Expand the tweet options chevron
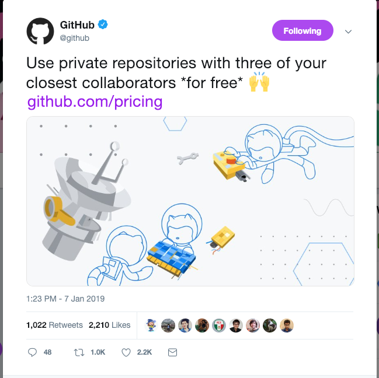 pyautogui.click(x=348, y=32)
